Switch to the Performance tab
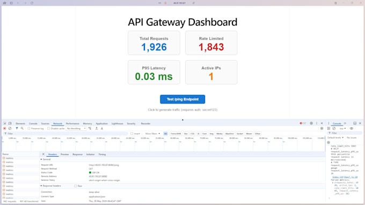Image resolution: width=365 pixels, height=205 pixels. coord(72,123)
